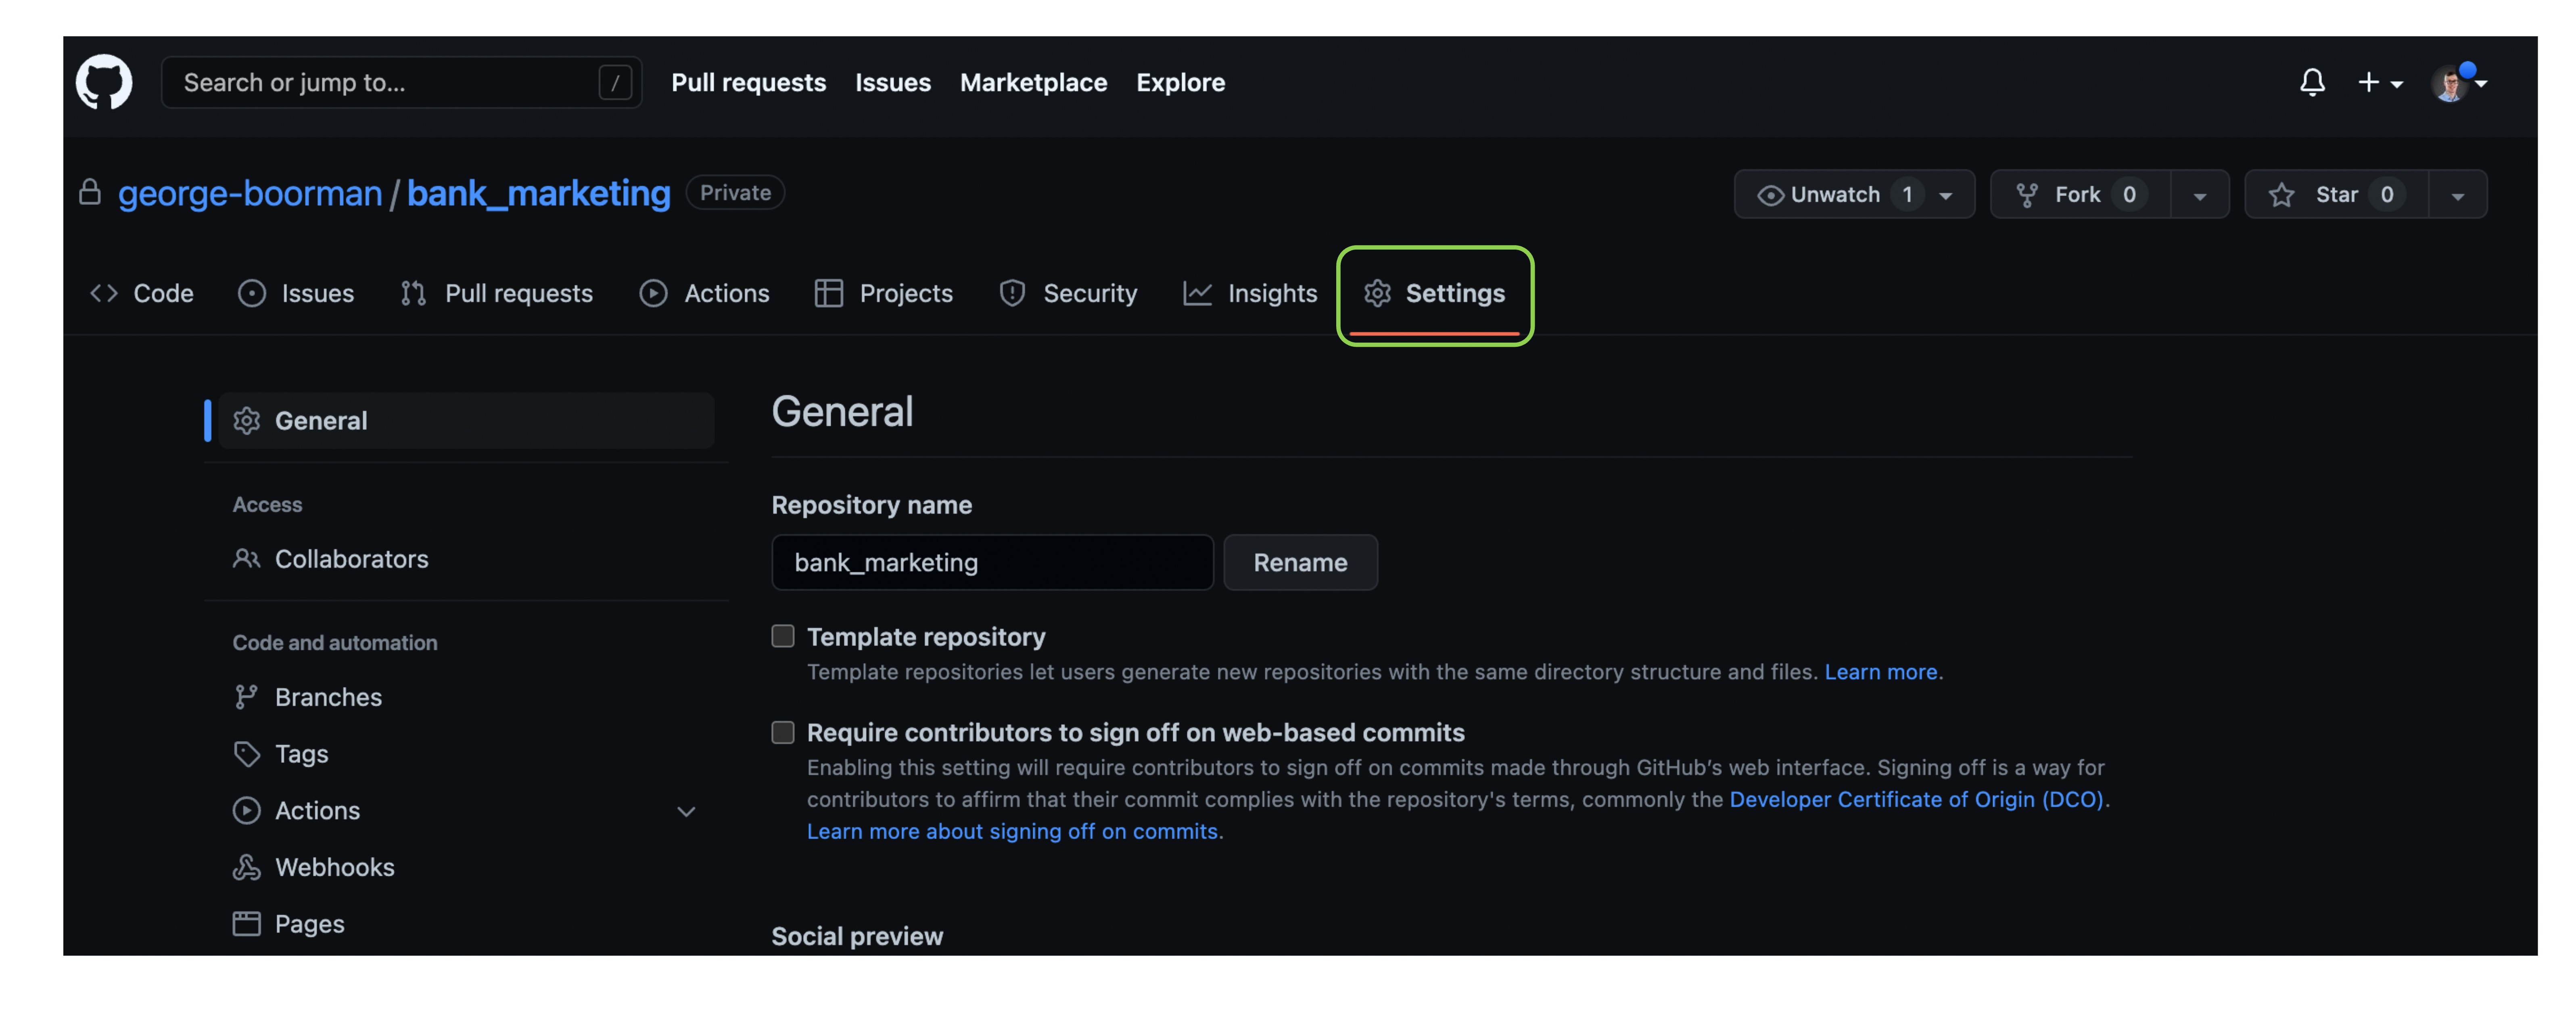Click the Private visibility badge

[x=735, y=192]
